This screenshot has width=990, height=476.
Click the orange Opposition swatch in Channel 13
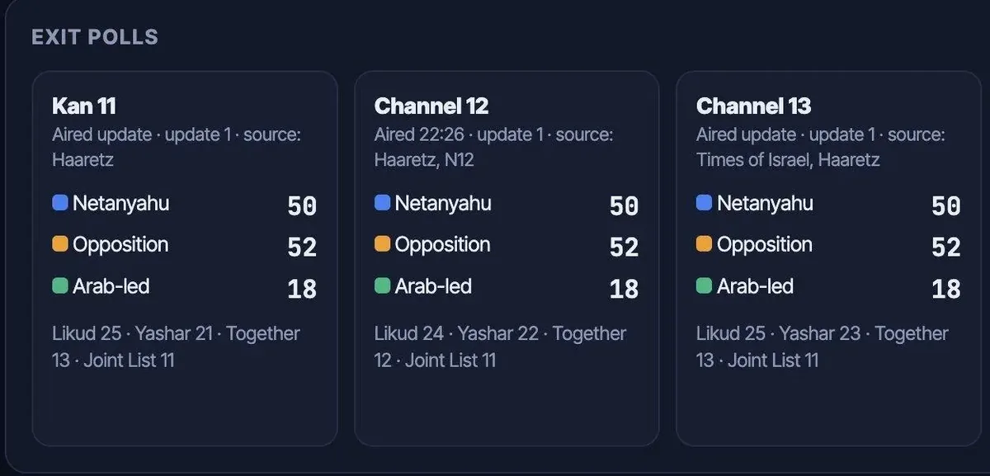coord(704,244)
